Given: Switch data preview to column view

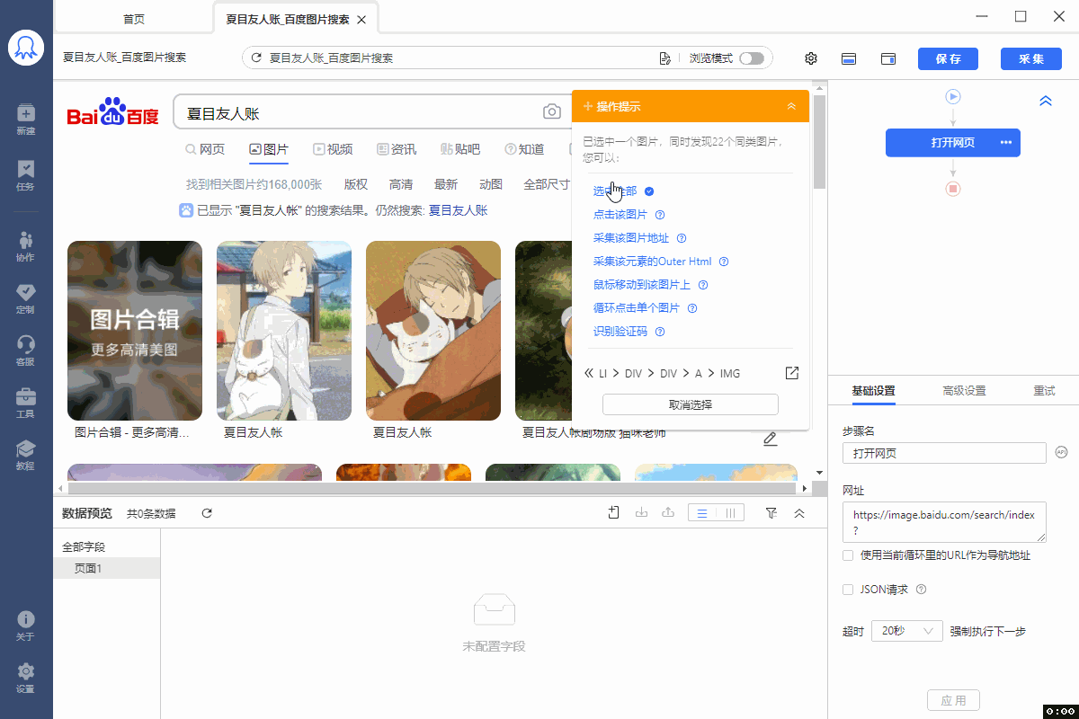Looking at the screenshot, I should (x=730, y=513).
